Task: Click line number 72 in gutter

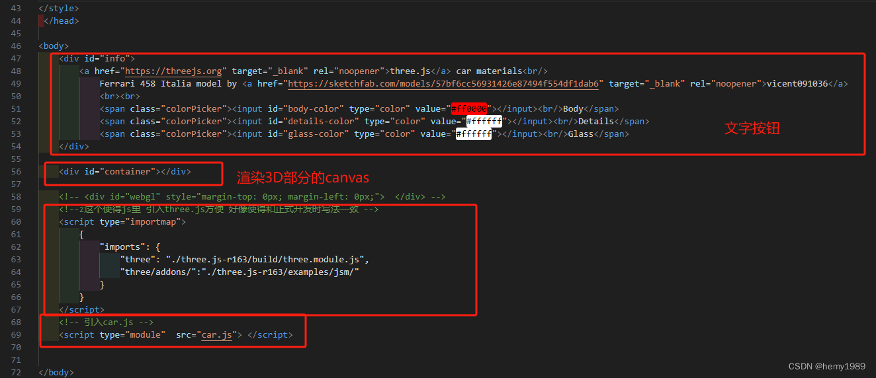Action: click(x=16, y=373)
